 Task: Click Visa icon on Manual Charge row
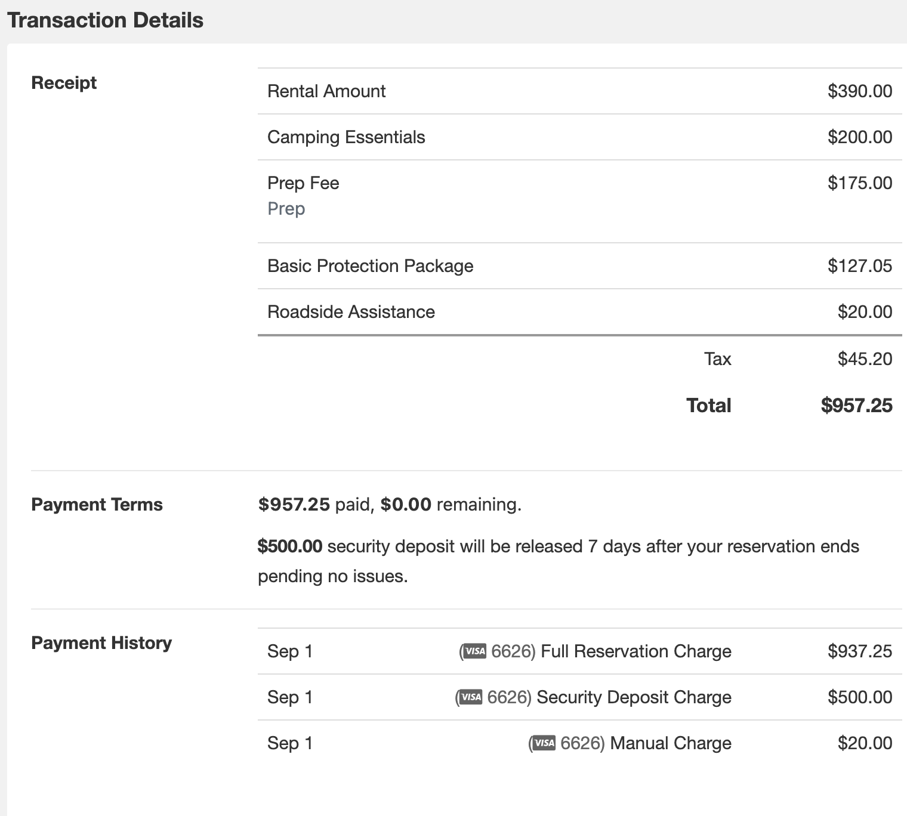[x=544, y=743]
